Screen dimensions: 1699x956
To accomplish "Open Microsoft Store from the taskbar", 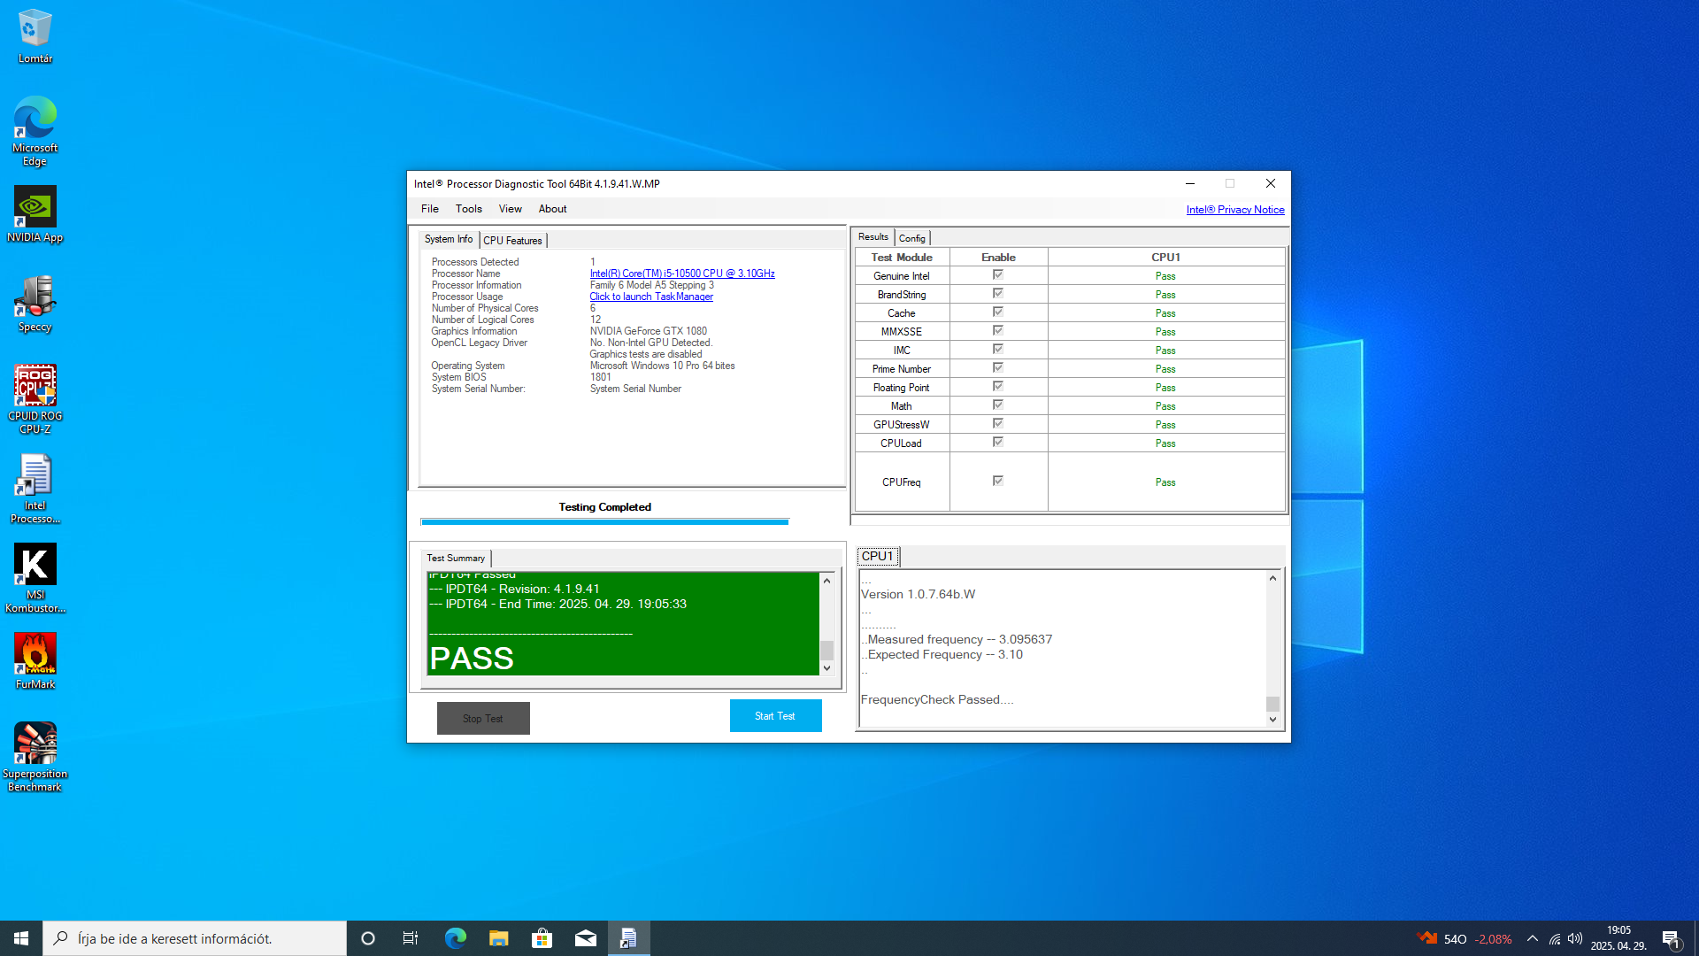I will click(x=542, y=938).
